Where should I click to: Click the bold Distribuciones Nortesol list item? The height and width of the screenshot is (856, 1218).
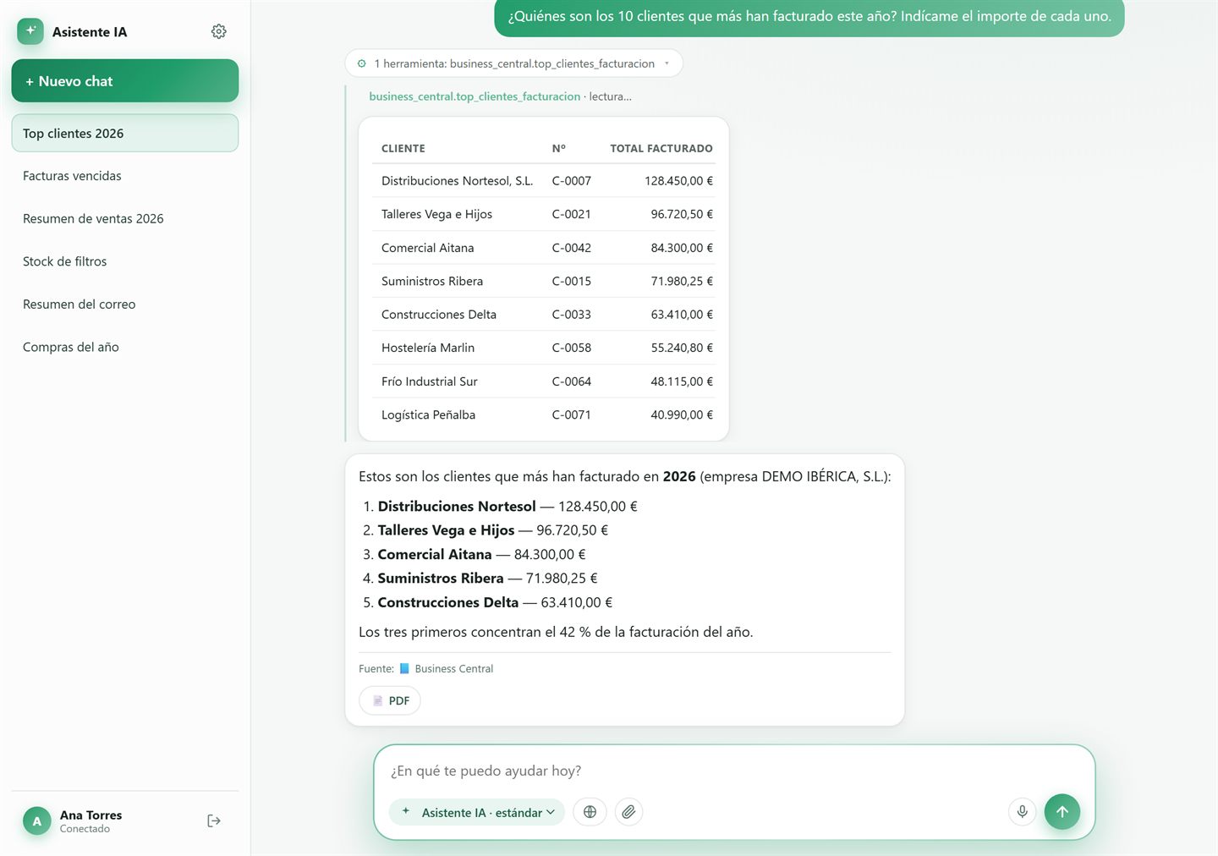click(457, 507)
